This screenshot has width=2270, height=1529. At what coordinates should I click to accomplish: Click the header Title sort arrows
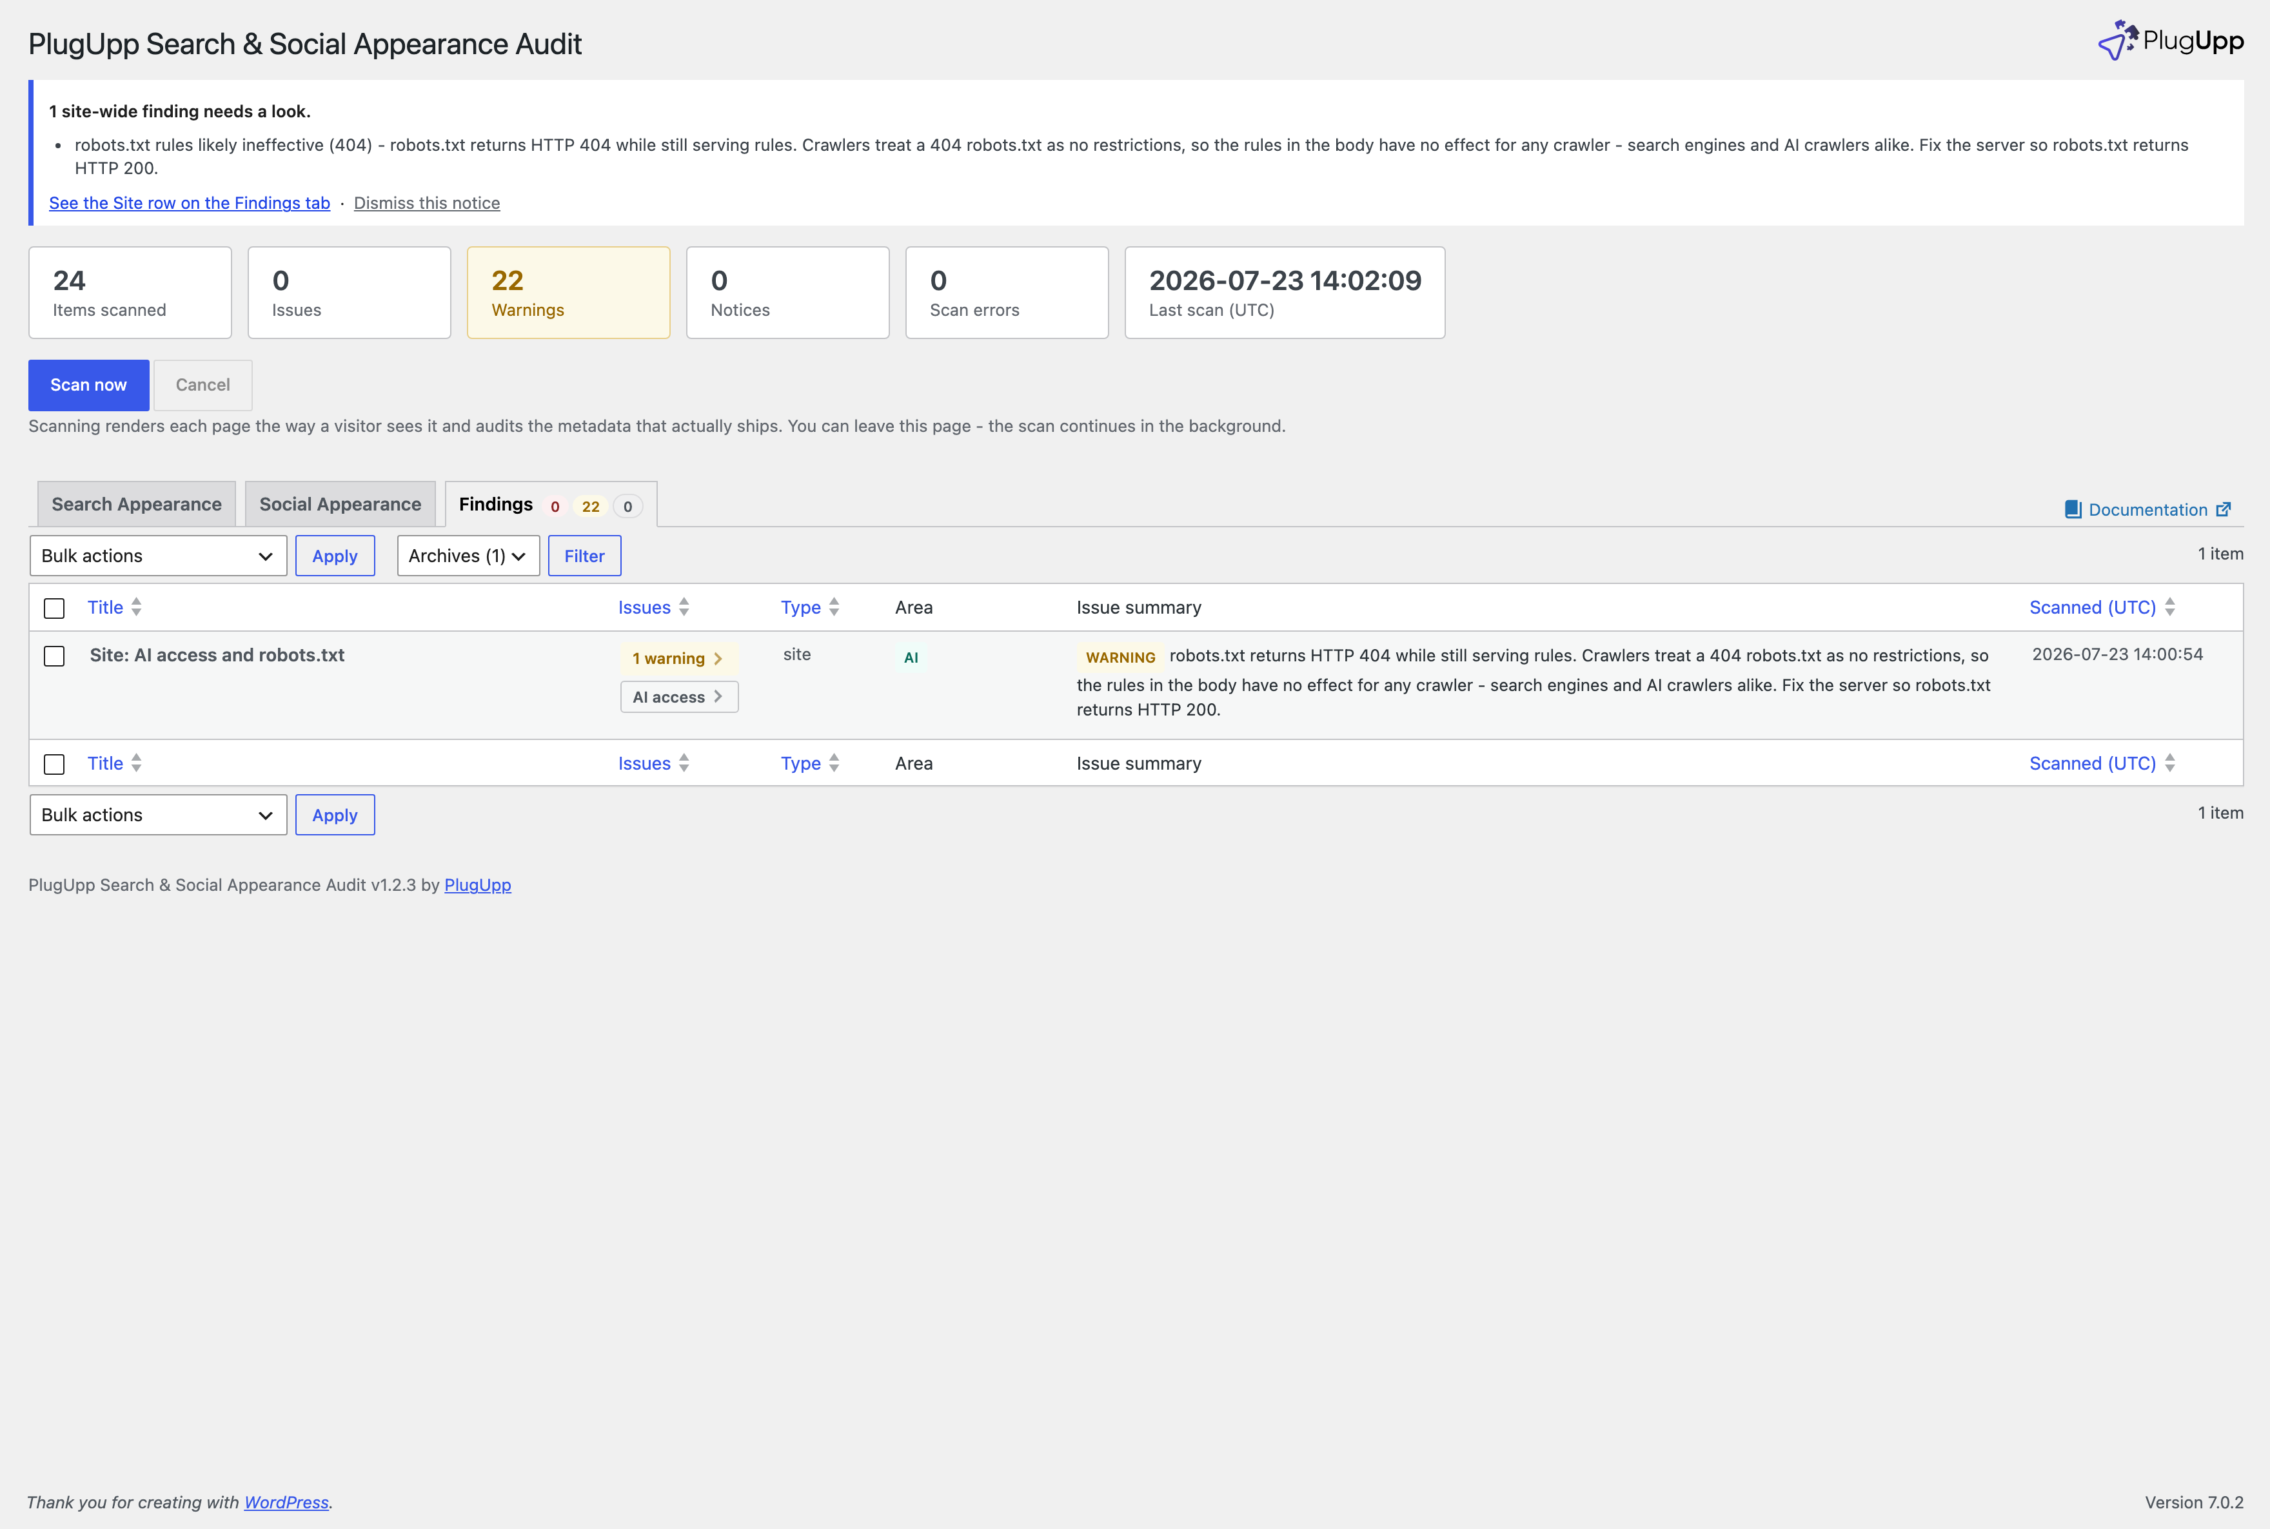(x=137, y=607)
